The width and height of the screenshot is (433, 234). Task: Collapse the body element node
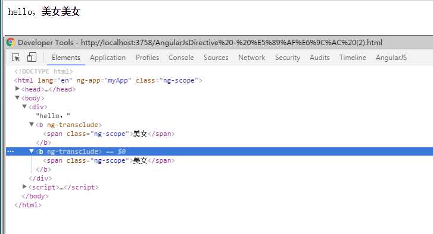pos(17,97)
